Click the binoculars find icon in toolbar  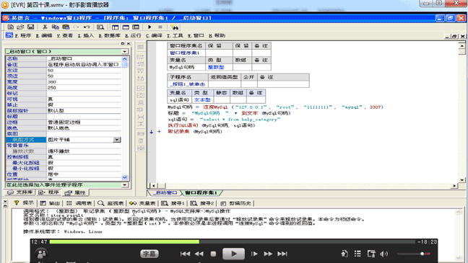(175, 27)
